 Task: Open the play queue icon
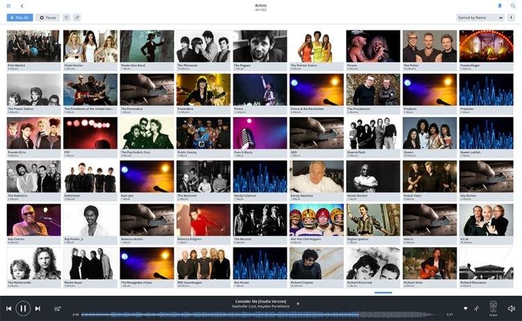58,308
